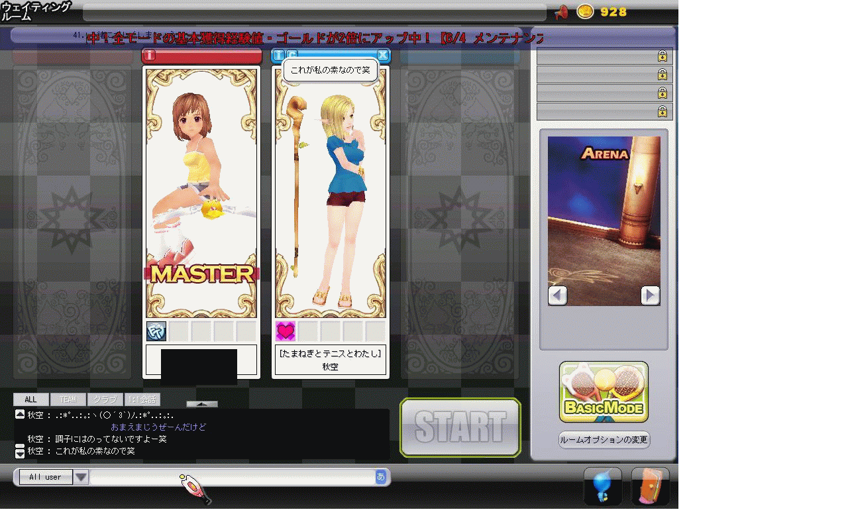Click the chat message input field
The image size is (848, 530).
[x=232, y=477]
